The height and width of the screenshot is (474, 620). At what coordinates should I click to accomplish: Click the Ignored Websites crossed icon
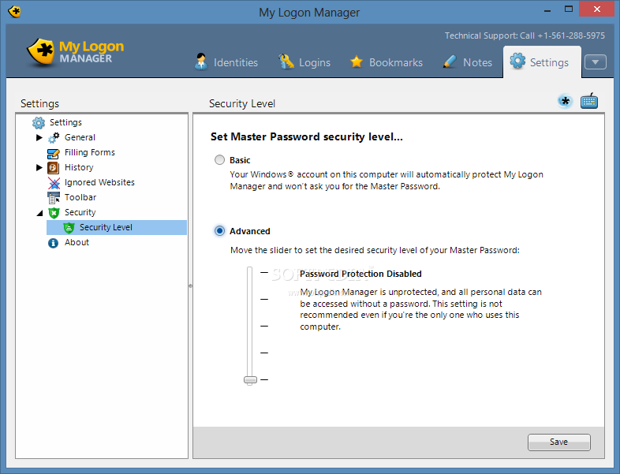[54, 183]
